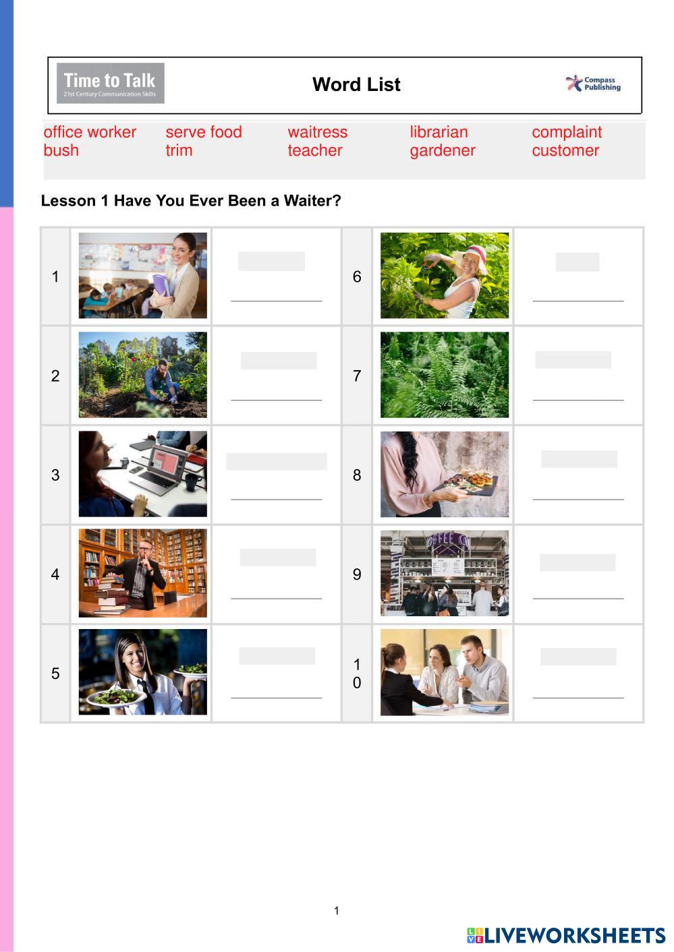This screenshot has height=952, width=674.
Task: Click the answer box for item 8
Action: [x=580, y=459]
